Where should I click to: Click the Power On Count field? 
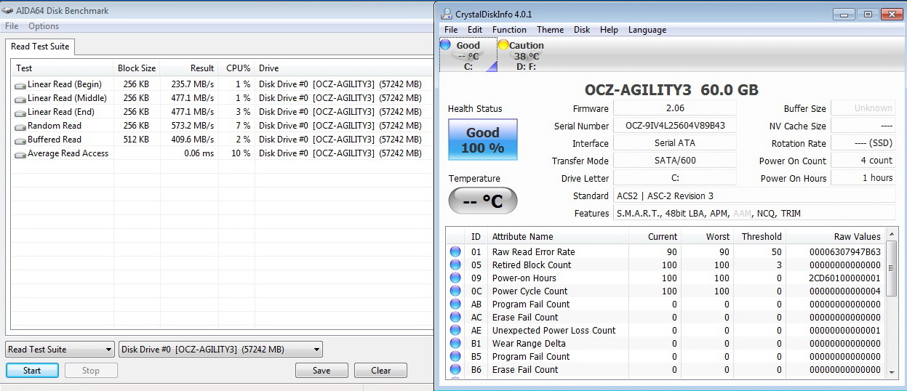click(863, 161)
